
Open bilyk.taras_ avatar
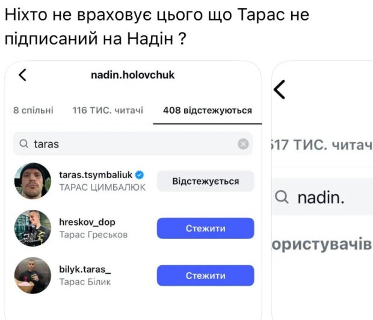click(x=32, y=275)
